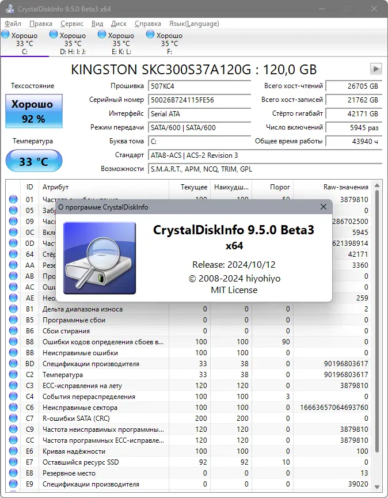
Task: Click the Raw-значения column header
Action: point(332,187)
